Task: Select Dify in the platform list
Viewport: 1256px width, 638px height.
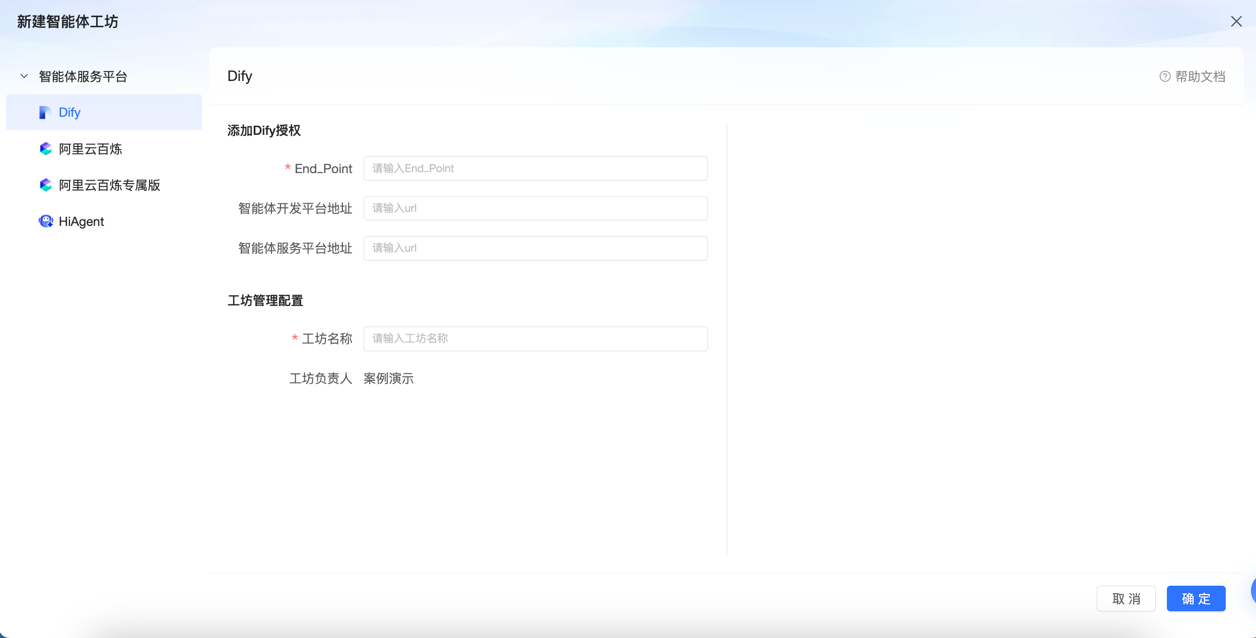Action: click(104, 112)
